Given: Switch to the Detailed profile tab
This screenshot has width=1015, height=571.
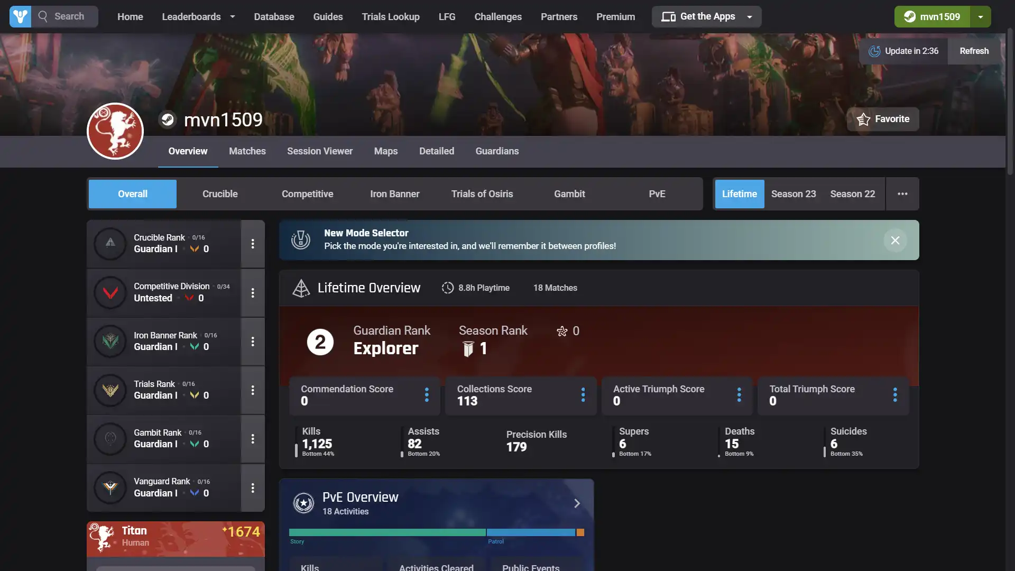Looking at the screenshot, I should click(x=437, y=151).
